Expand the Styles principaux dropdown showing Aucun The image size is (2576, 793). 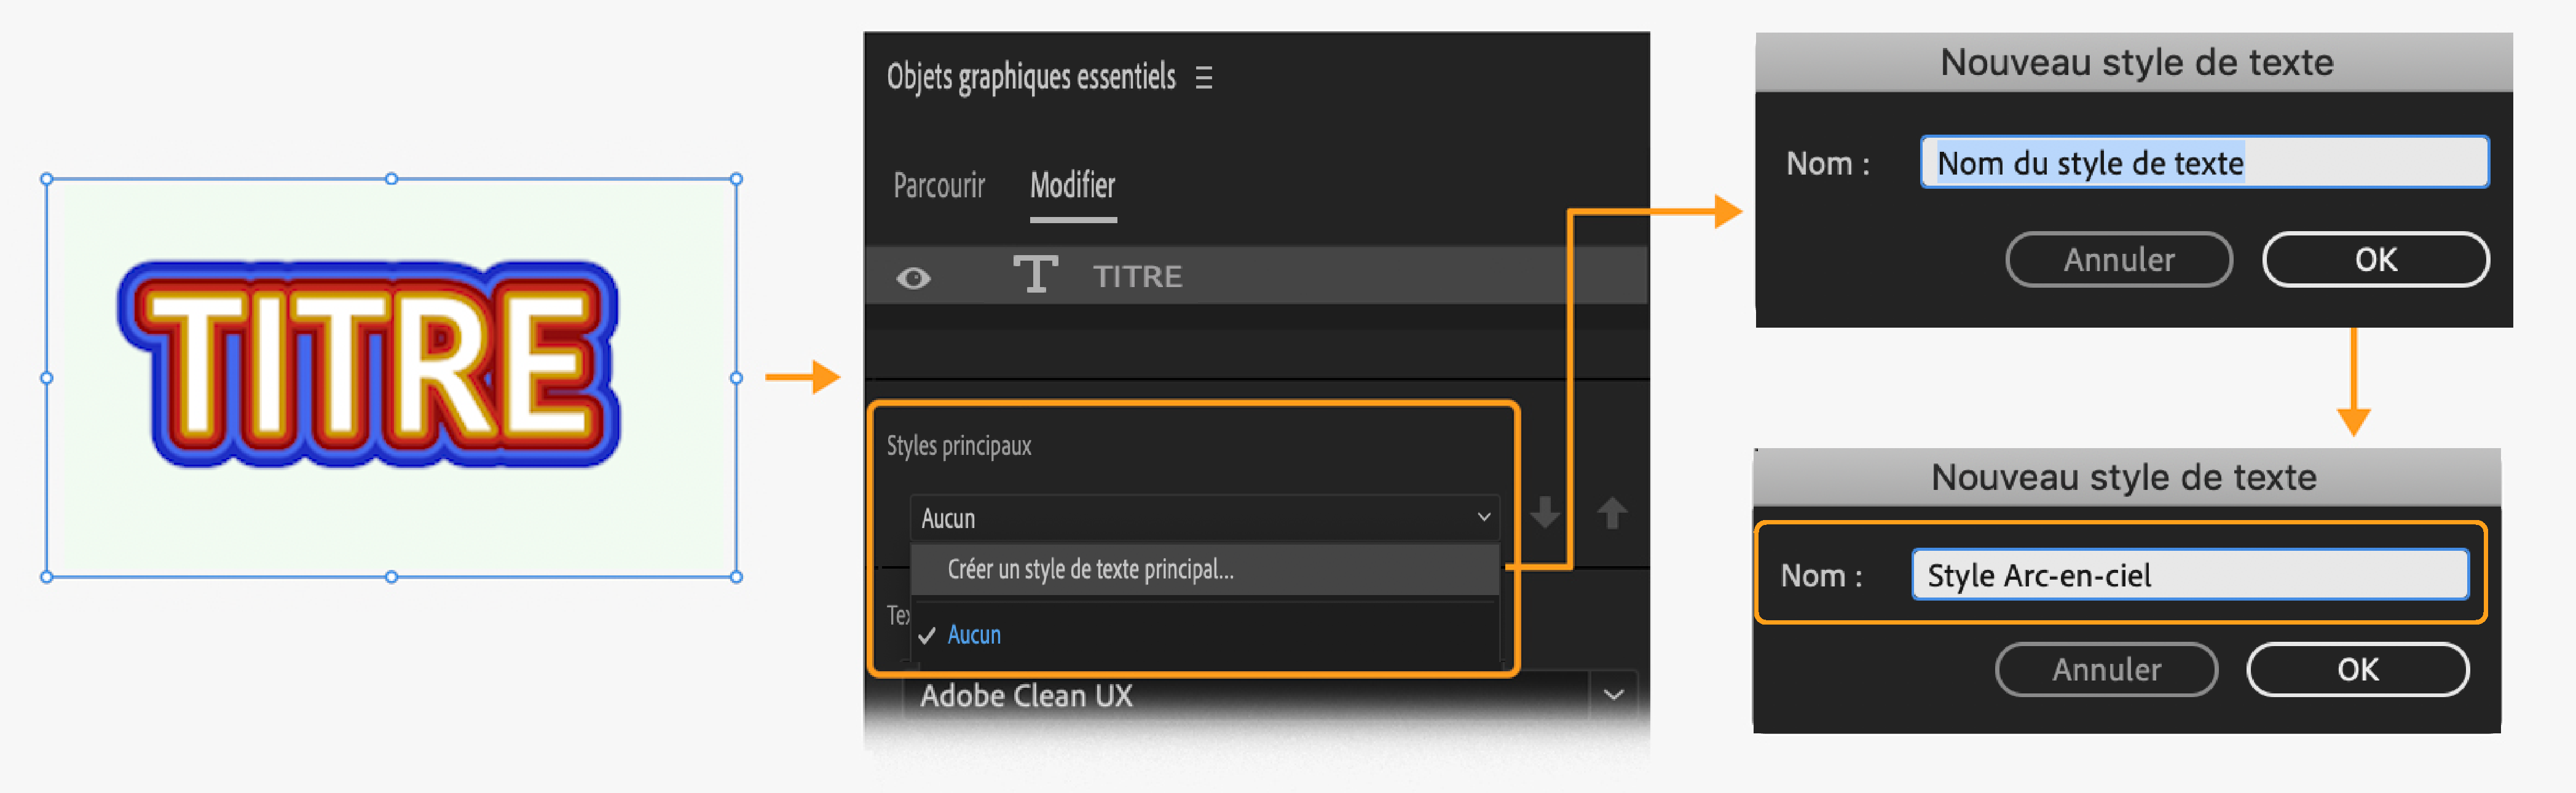(x=1204, y=518)
